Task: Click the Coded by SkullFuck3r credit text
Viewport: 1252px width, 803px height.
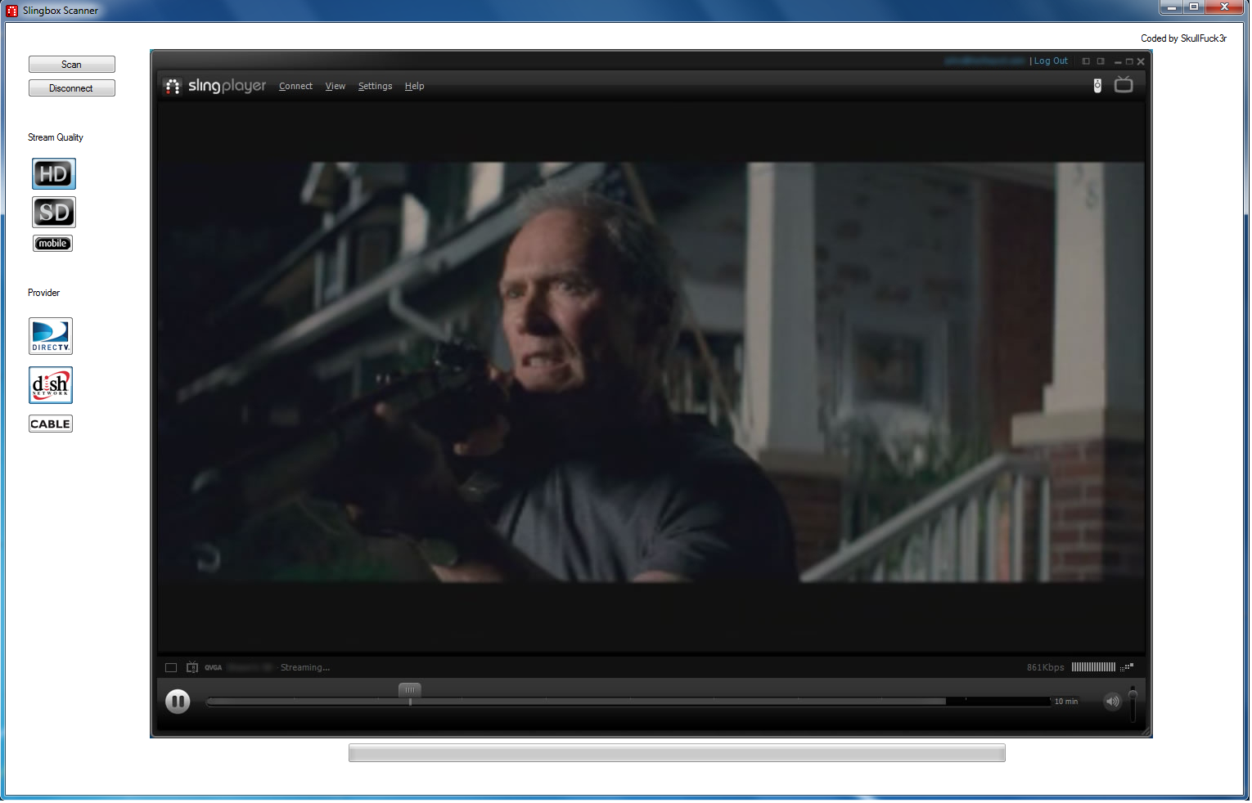Action: [x=1183, y=38]
